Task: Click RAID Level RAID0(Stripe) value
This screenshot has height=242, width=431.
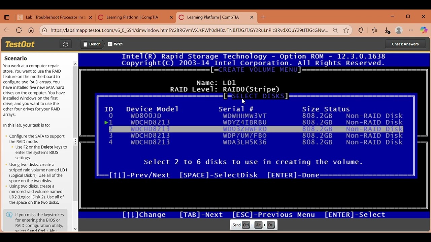Action: coord(251,89)
